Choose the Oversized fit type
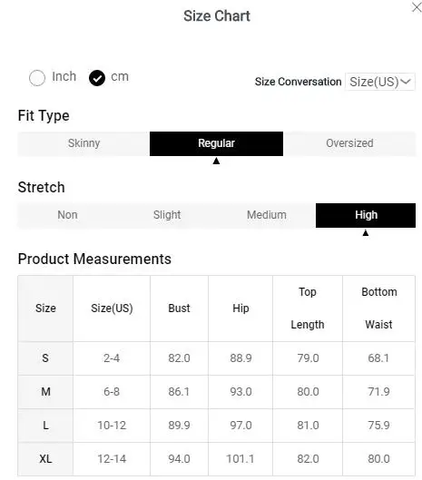Screen dimensions: 422x480 click(349, 143)
